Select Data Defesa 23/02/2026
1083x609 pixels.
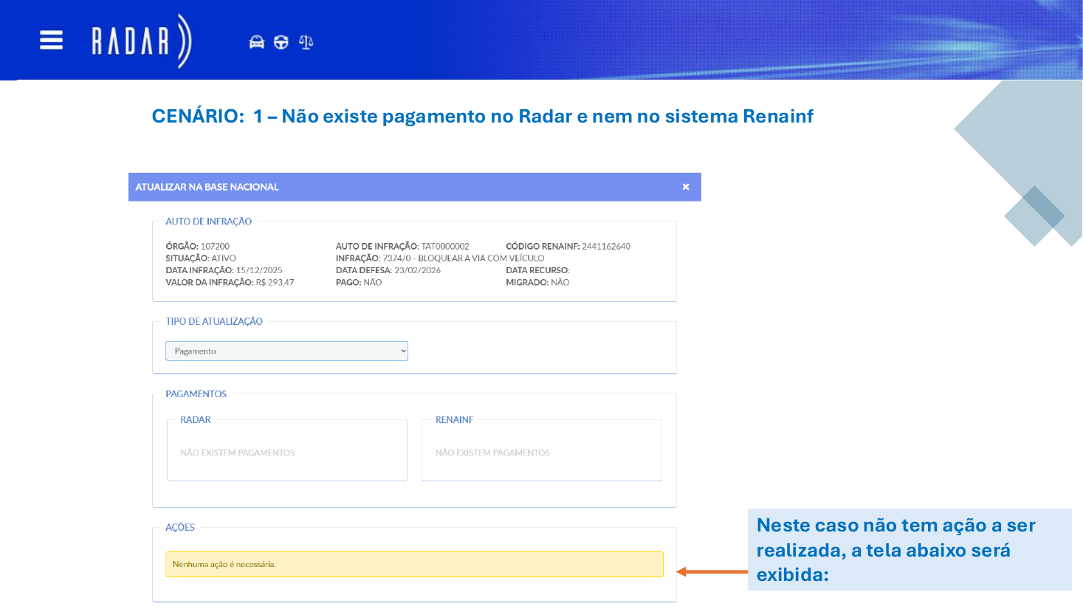(388, 270)
